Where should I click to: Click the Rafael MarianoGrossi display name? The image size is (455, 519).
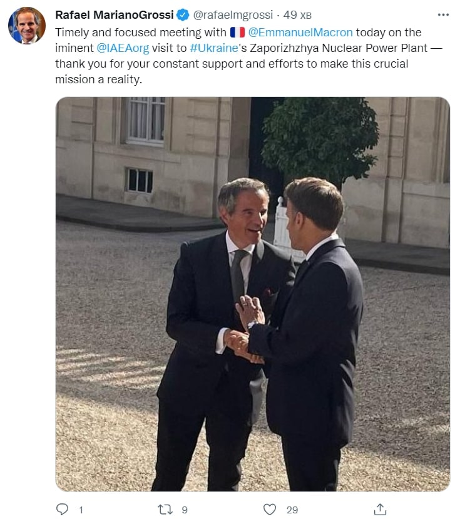(x=114, y=15)
